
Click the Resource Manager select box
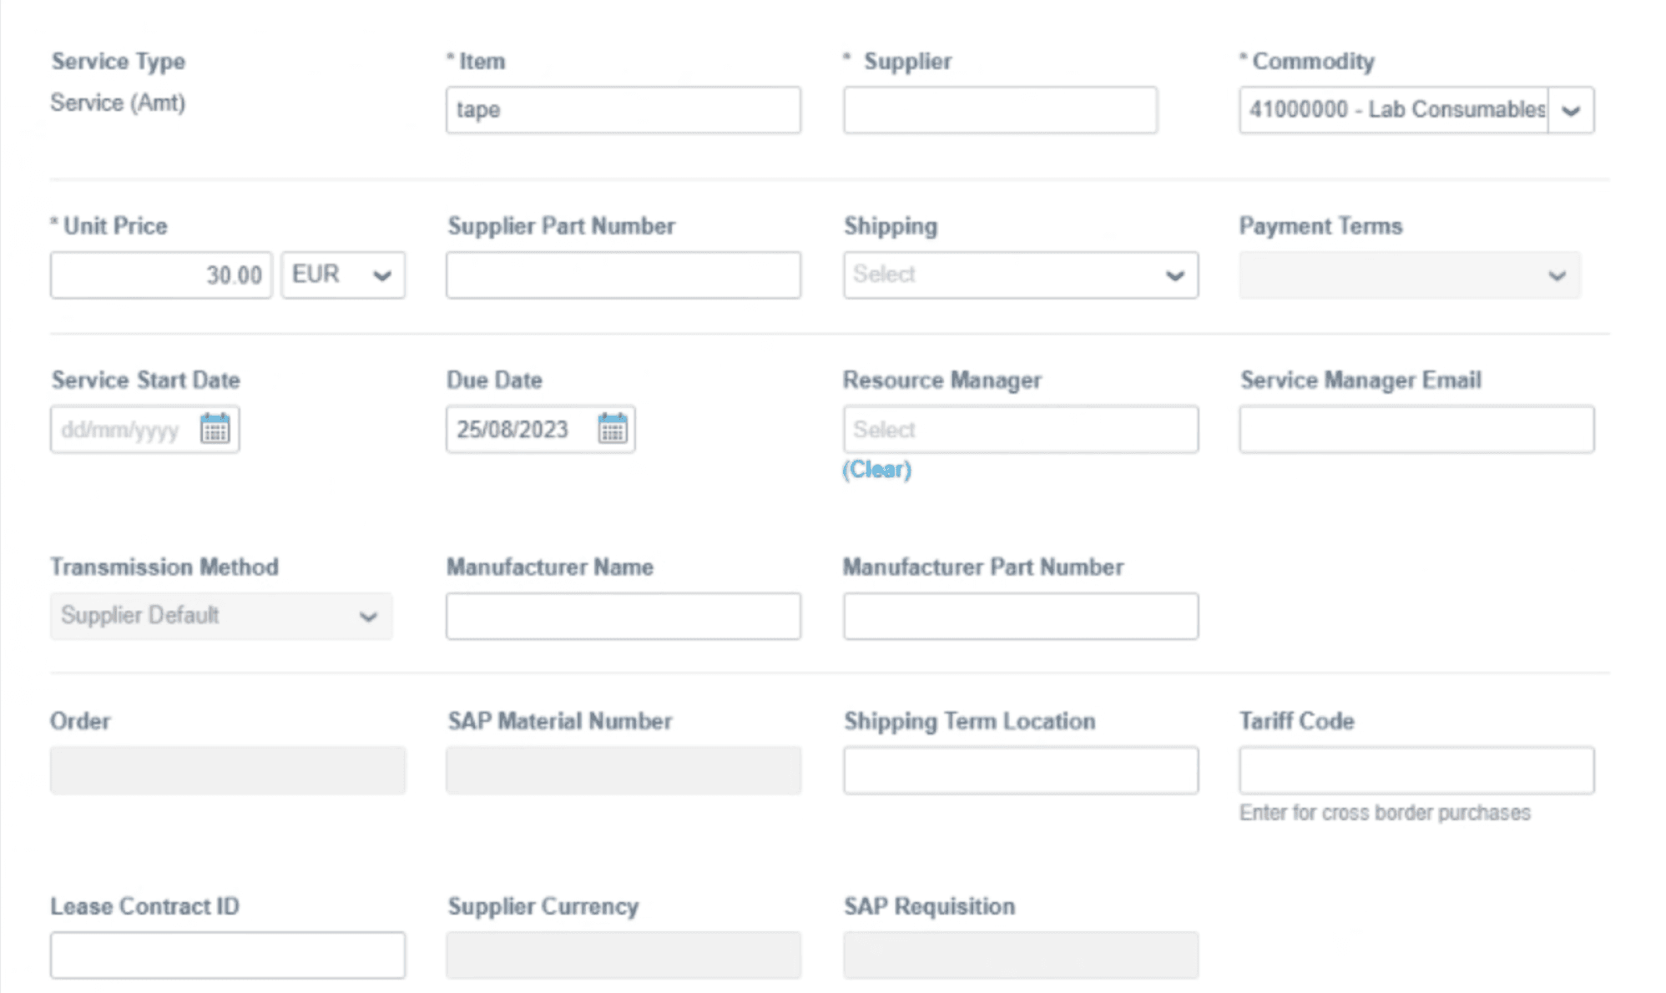1020,429
